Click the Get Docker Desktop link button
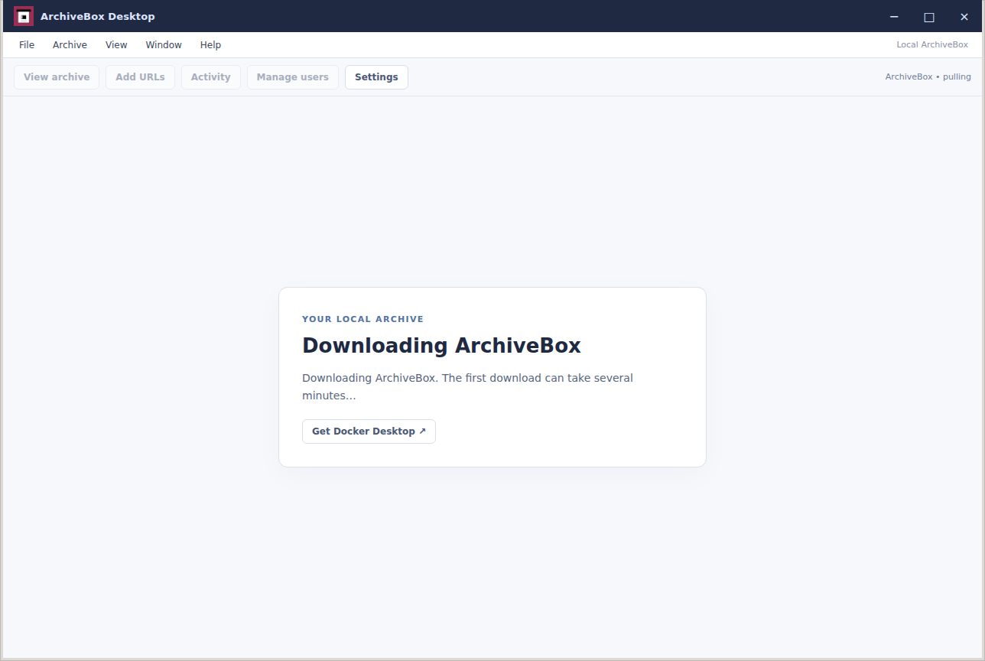The height and width of the screenshot is (661, 985). (369, 431)
